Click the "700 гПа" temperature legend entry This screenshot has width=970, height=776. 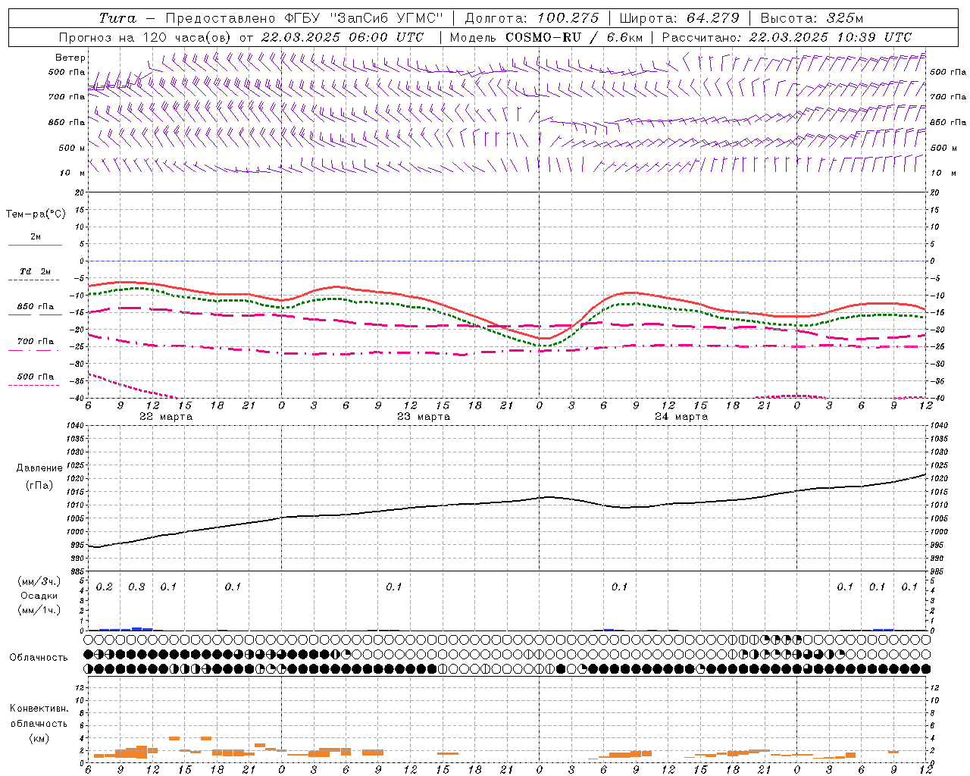point(36,342)
